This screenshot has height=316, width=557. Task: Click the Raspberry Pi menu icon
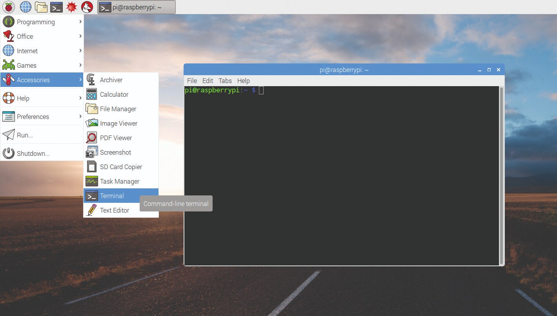(x=8, y=7)
